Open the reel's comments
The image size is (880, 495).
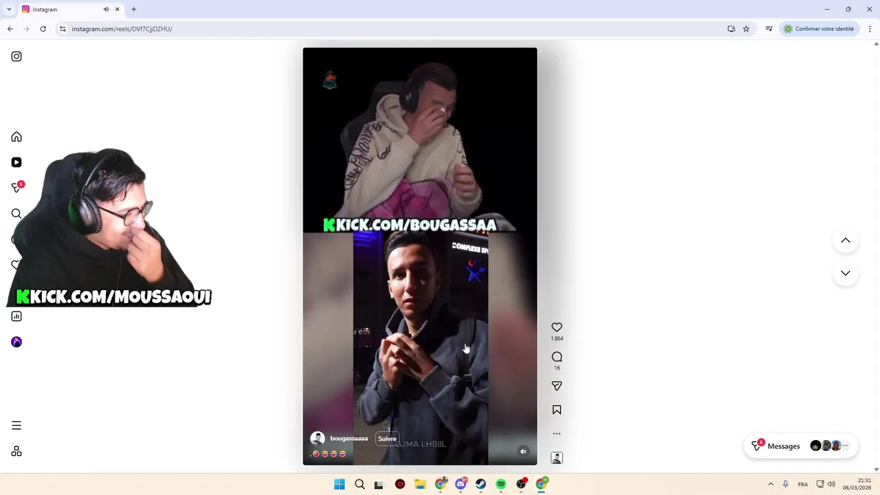[557, 357]
